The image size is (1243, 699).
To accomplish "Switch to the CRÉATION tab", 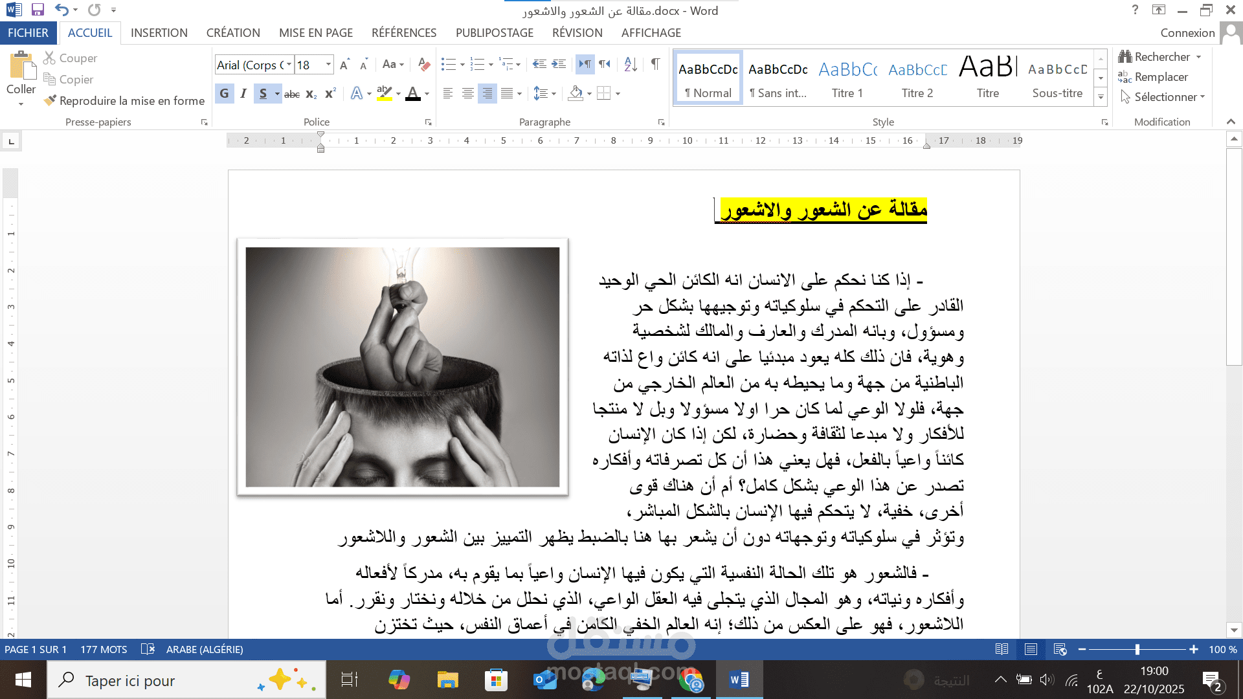I will (x=233, y=32).
